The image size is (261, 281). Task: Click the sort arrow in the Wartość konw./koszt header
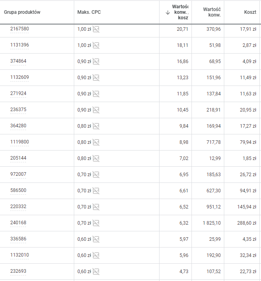[x=168, y=12]
